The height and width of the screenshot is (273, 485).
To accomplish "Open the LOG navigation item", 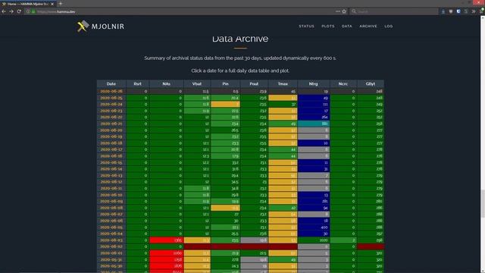I will [389, 27].
